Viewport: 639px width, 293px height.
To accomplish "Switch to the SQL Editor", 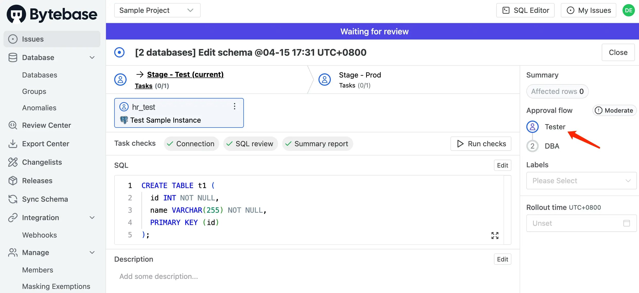I will click(x=525, y=10).
